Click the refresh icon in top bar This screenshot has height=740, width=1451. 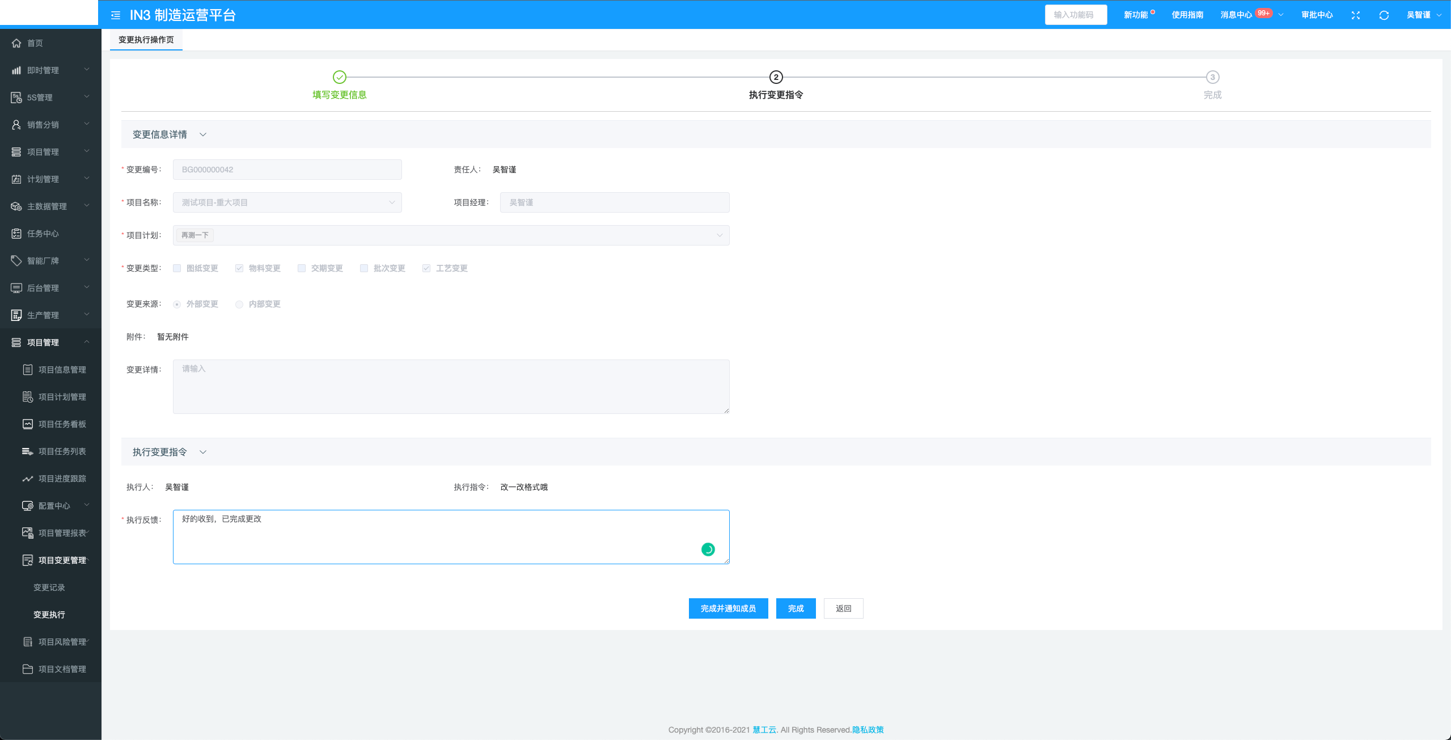[x=1384, y=15]
